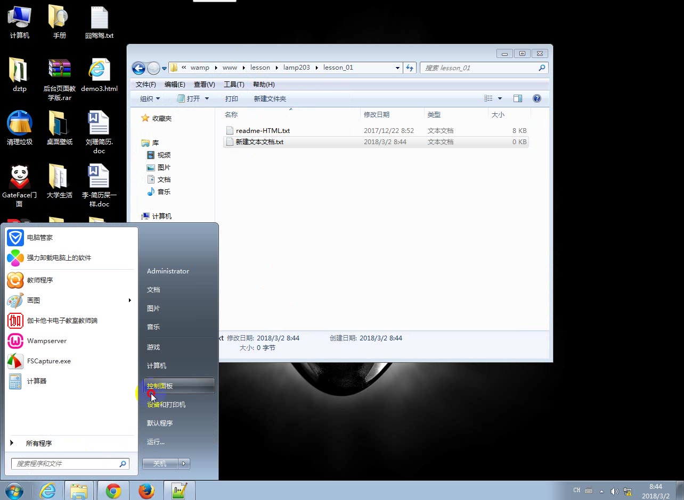Open the recent pages dropdown arrow

tap(165, 69)
